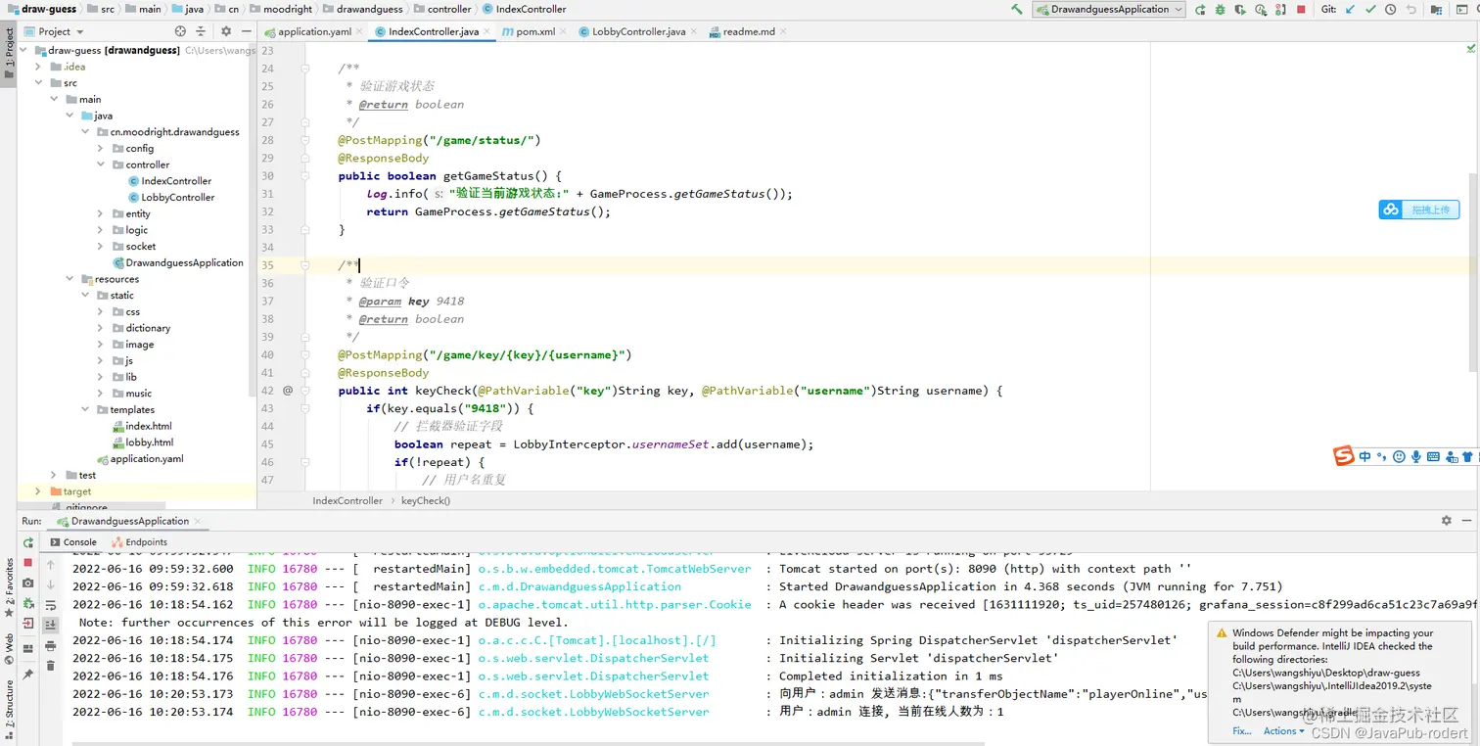Expand the config package
Screen dimensions: 1480x746
tap(101, 149)
